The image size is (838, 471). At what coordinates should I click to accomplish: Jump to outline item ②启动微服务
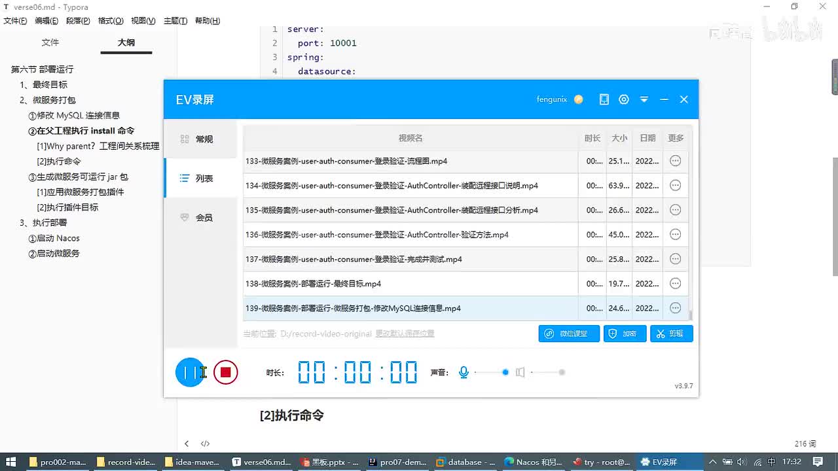point(54,253)
